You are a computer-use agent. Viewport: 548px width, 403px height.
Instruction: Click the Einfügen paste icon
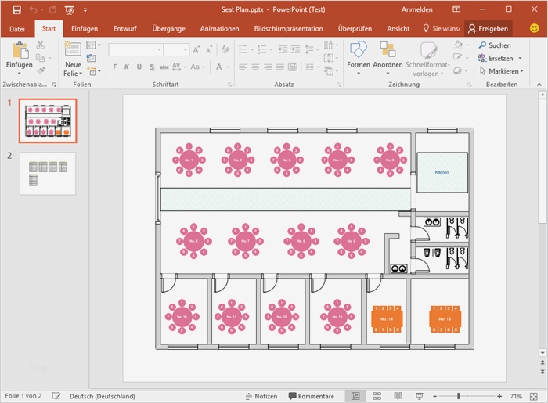coord(19,52)
